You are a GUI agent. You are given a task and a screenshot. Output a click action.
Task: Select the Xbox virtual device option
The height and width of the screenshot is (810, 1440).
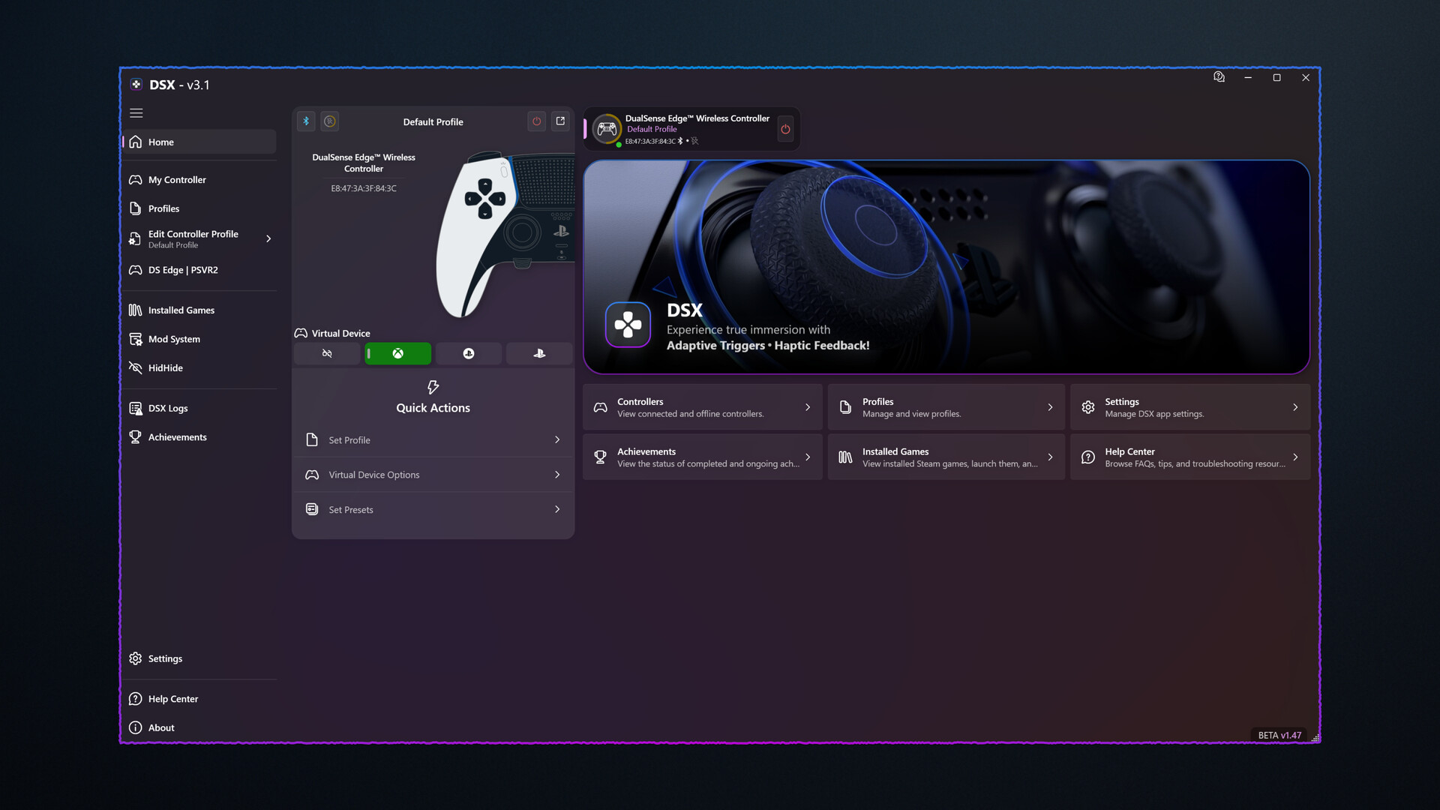(x=397, y=353)
